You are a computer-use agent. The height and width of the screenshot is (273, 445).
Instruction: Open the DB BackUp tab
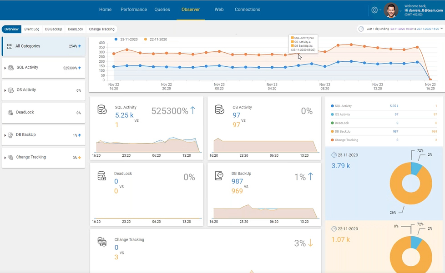pos(53,29)
